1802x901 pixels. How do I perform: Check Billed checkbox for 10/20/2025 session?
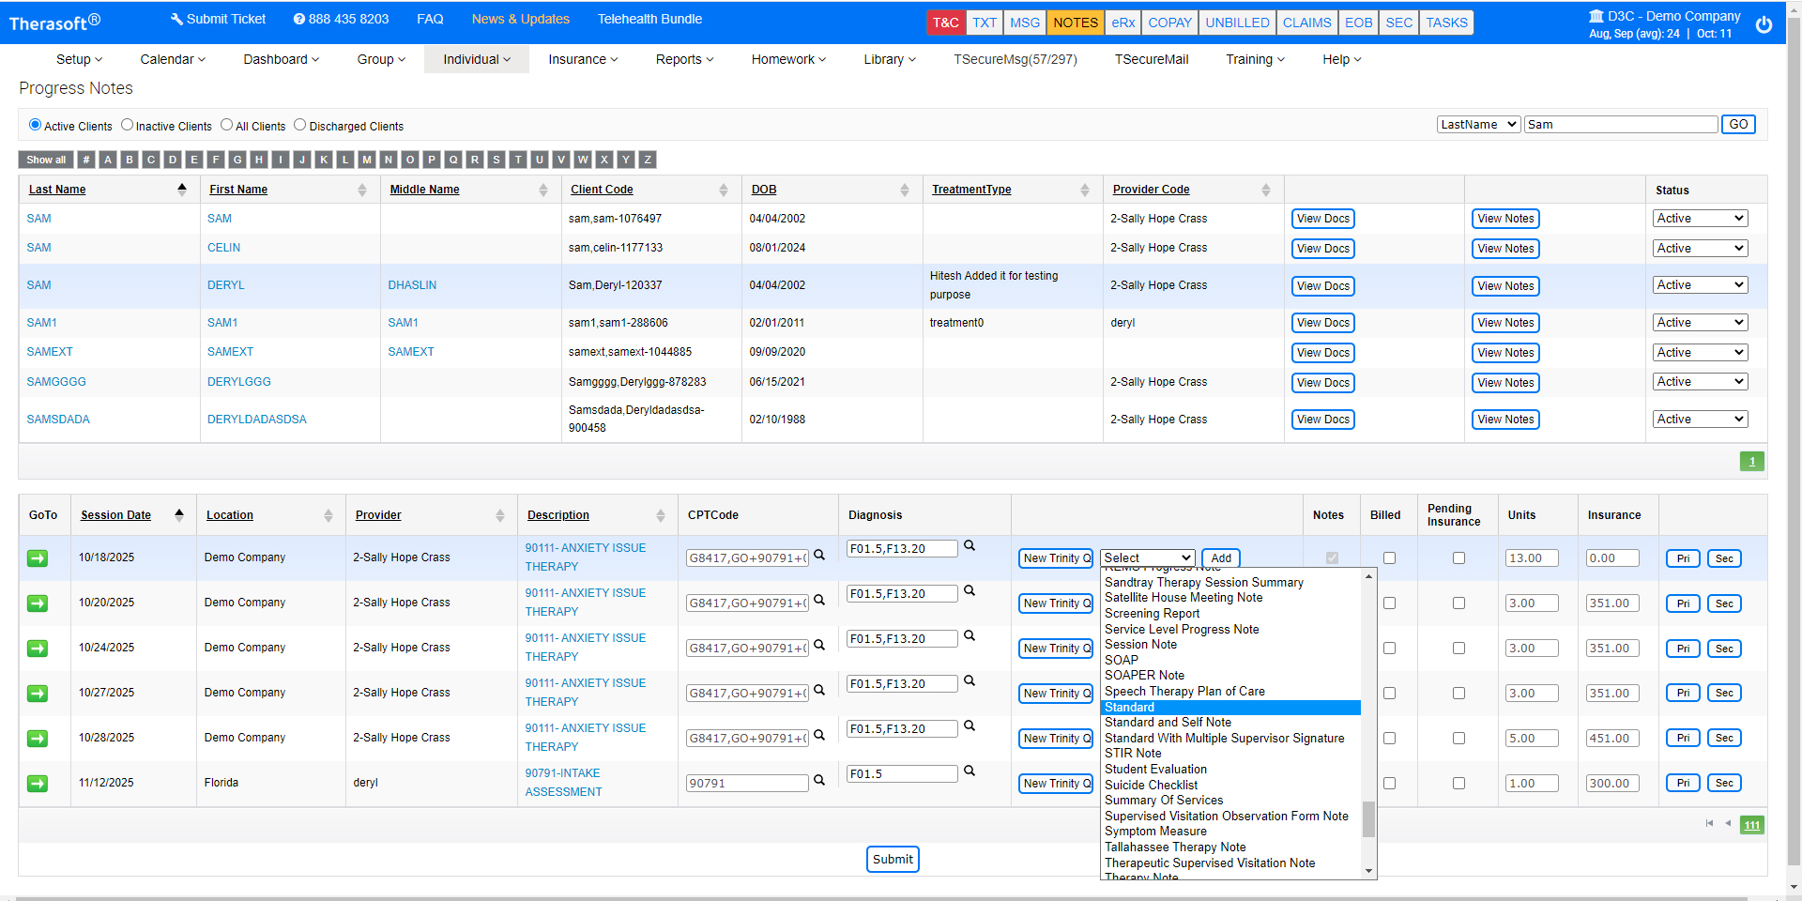point(1389,603)
